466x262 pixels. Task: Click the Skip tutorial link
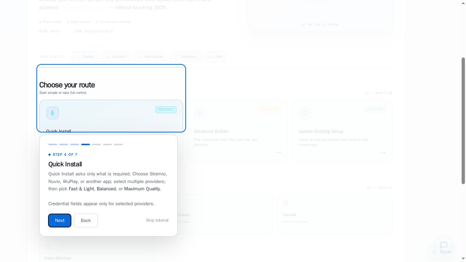pos(157,220)
